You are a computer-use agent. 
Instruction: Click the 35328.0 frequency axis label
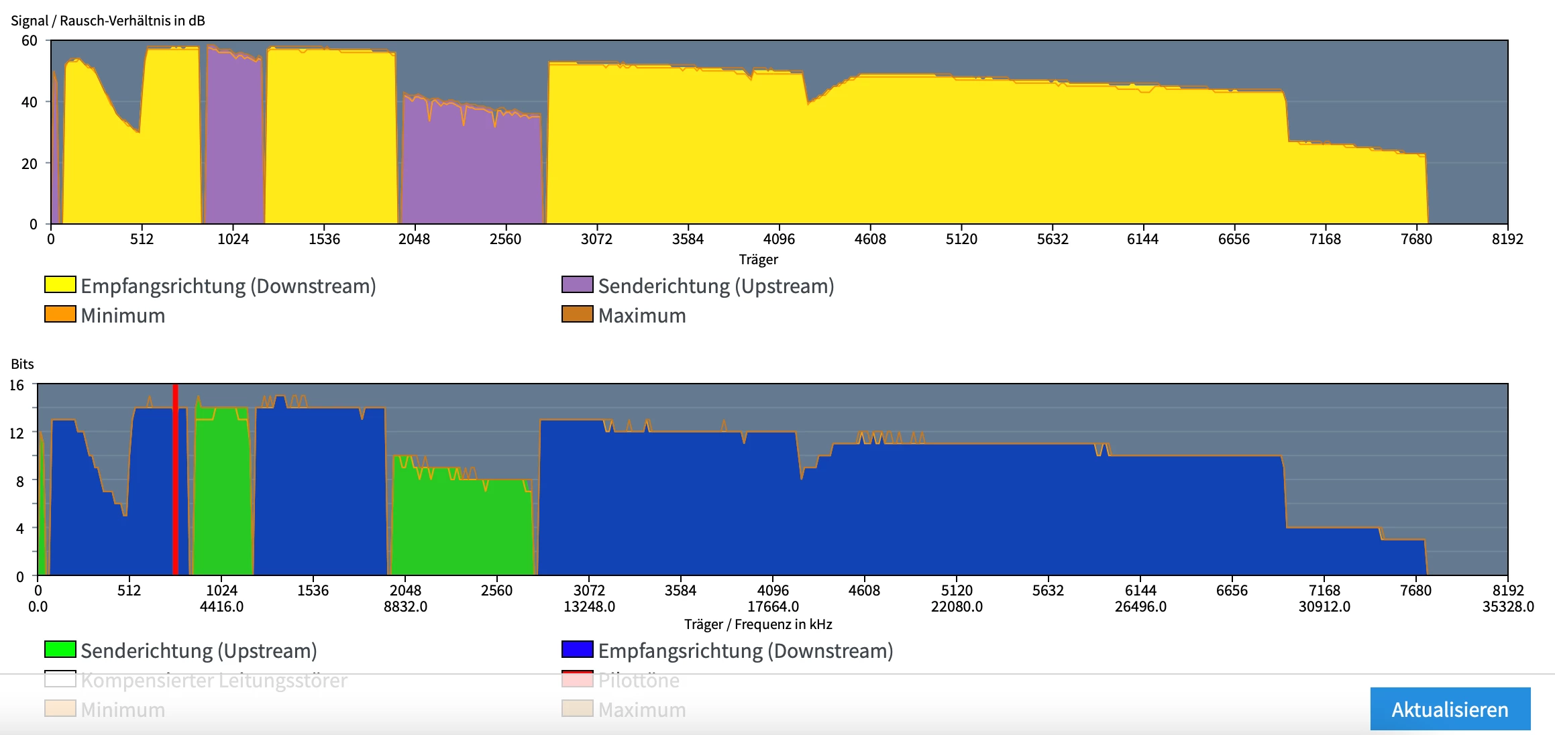coord(1507,606)
